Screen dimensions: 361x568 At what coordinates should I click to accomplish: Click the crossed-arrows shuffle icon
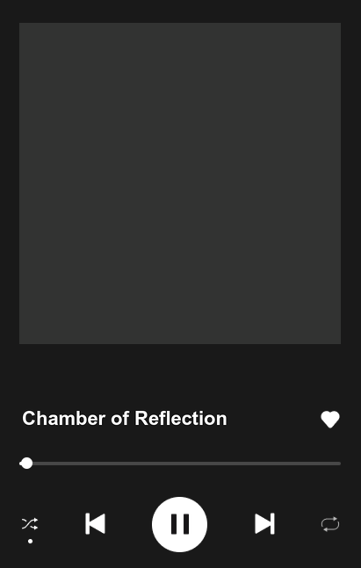[x=30, y=524]
